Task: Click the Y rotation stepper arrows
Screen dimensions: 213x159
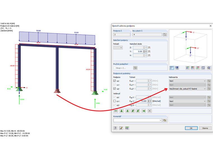Action: 144,52
